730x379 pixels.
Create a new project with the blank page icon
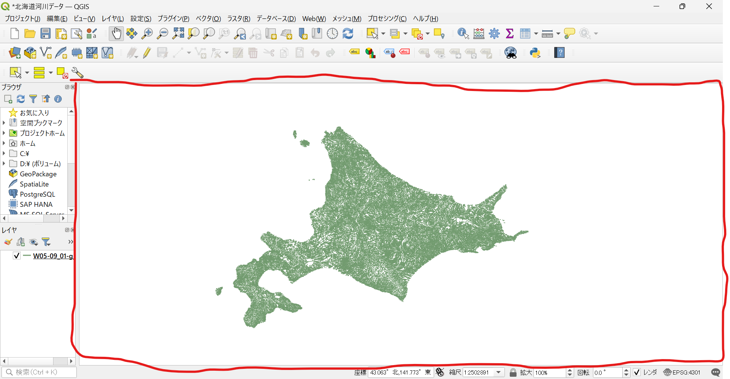[x=14, y=33]
